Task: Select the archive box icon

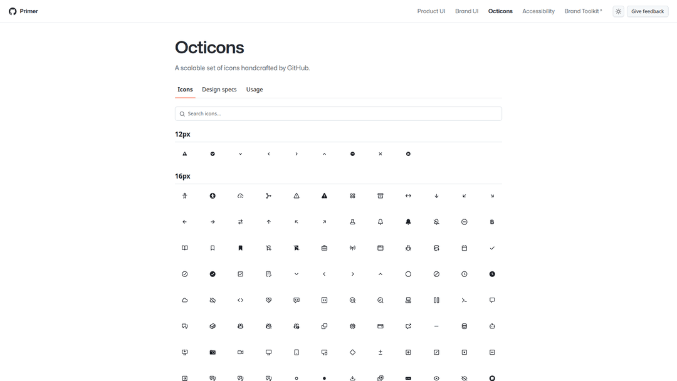Action: point(380,196)
